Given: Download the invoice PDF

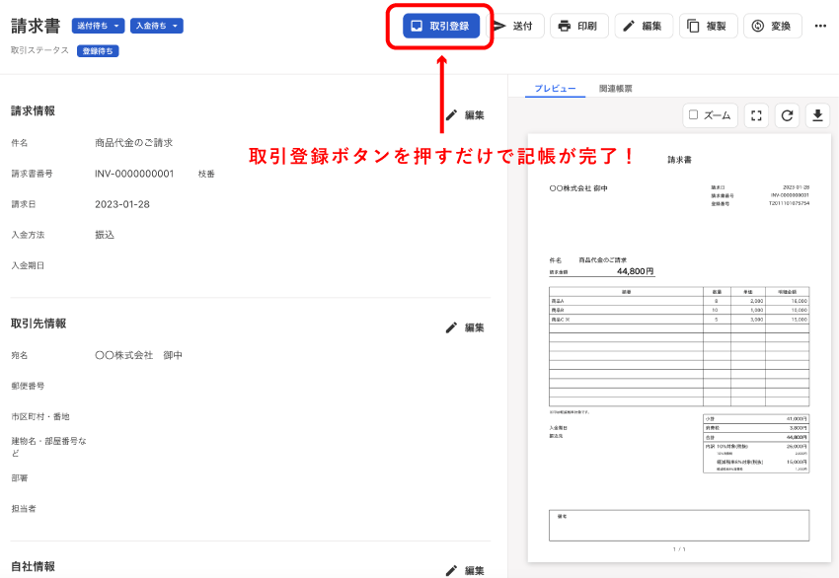Looking at the screenshot, I should 817,115.
